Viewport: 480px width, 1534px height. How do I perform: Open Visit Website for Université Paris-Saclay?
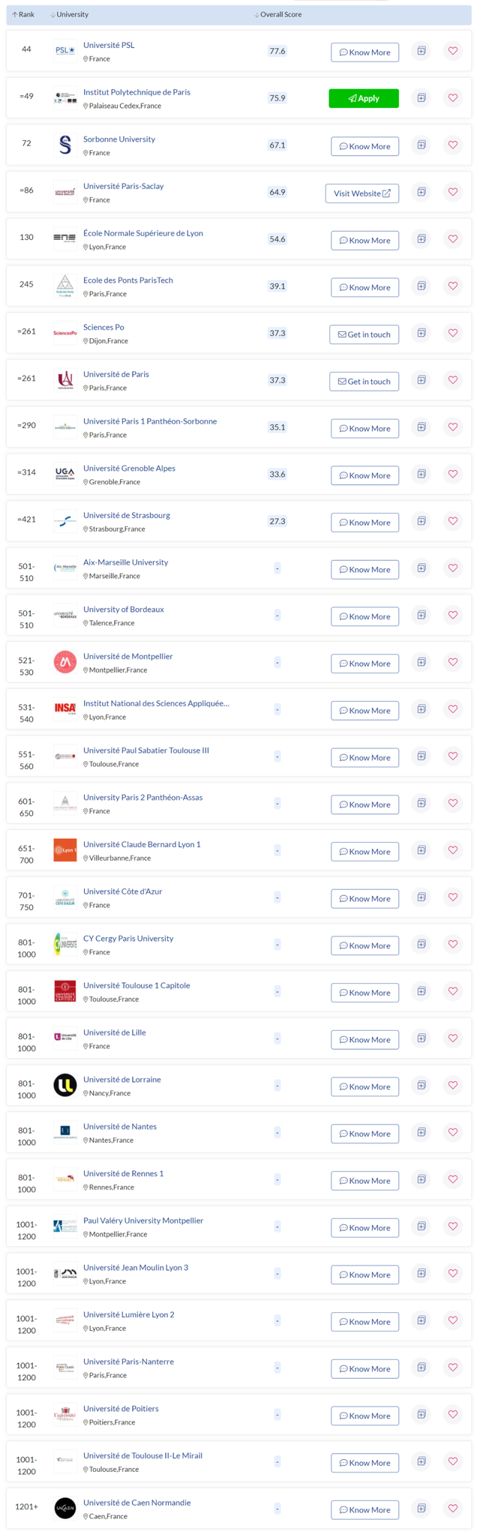click(x=362, y=193)
